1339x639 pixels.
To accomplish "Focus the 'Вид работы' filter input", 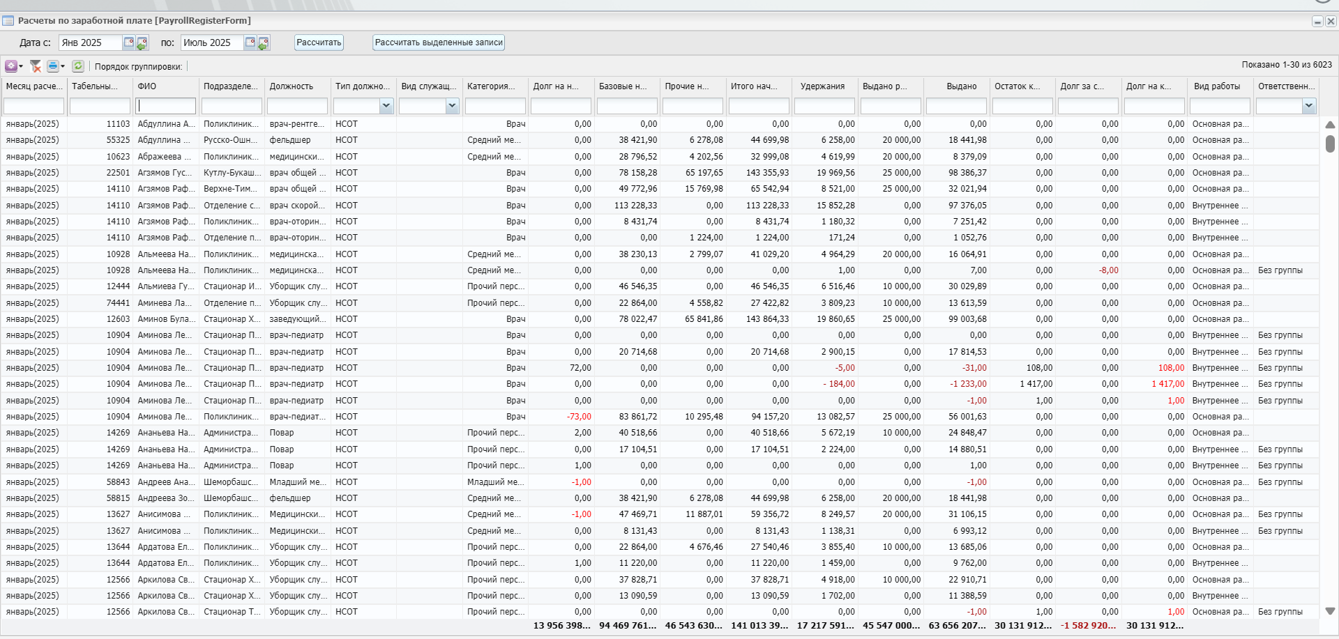I will [1220, 106].
